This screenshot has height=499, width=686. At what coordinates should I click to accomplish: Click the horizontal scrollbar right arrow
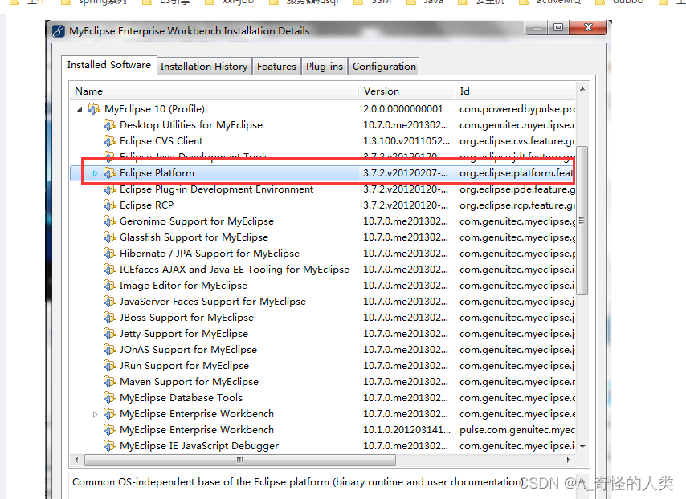point(568,460)
